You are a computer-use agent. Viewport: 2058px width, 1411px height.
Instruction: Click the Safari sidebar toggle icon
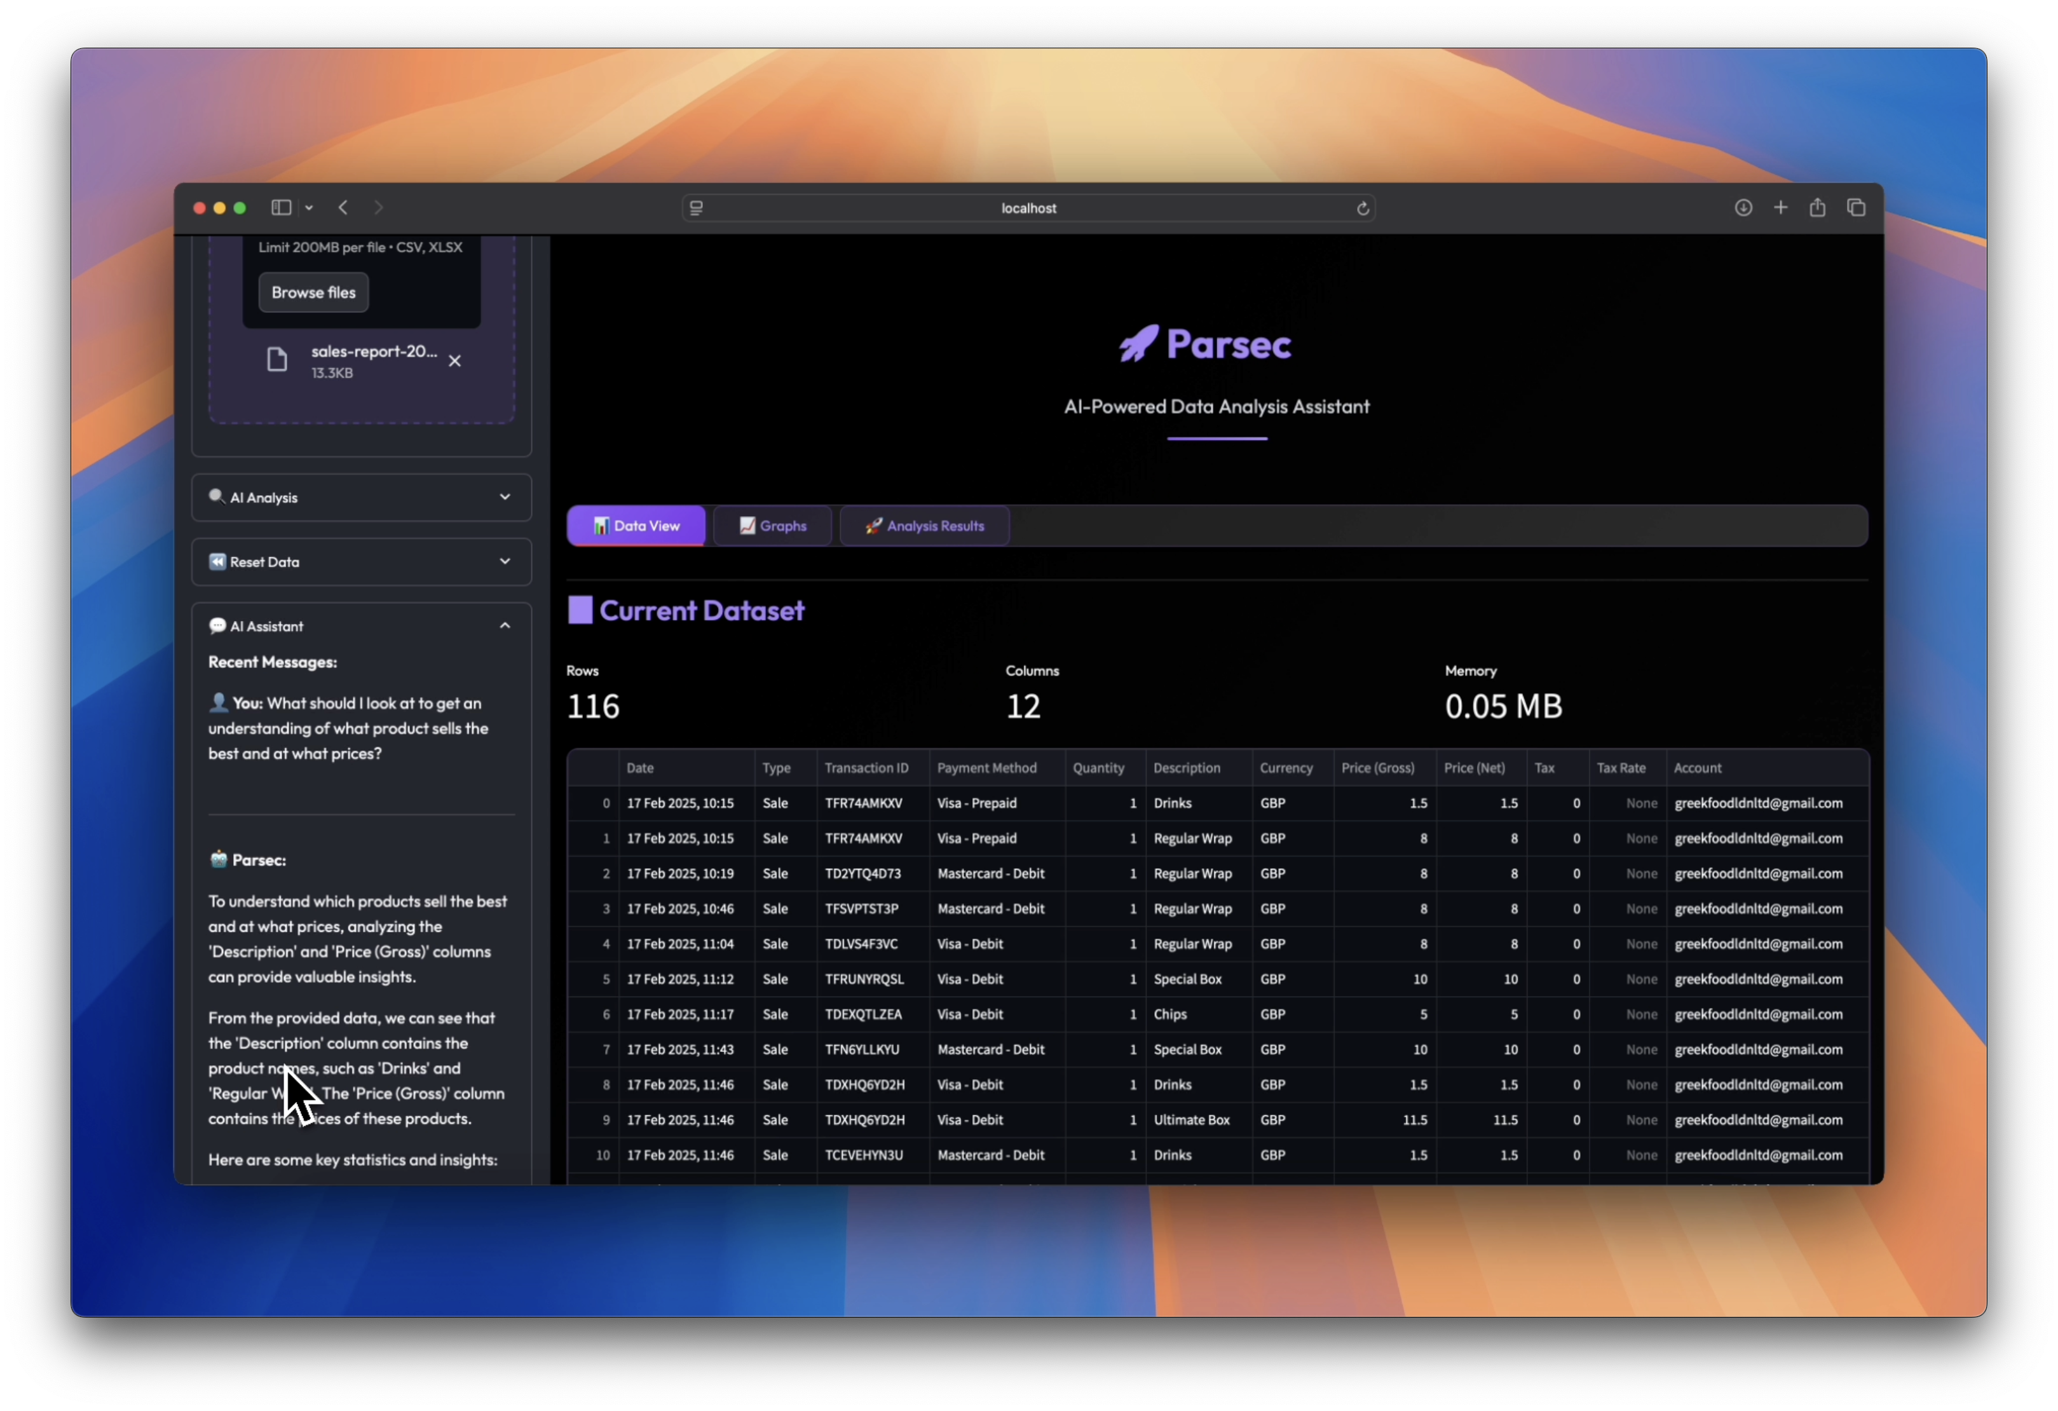click(281, 207)
